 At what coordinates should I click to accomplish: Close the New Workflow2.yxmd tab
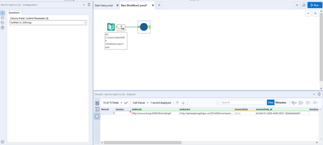[153, 6]
